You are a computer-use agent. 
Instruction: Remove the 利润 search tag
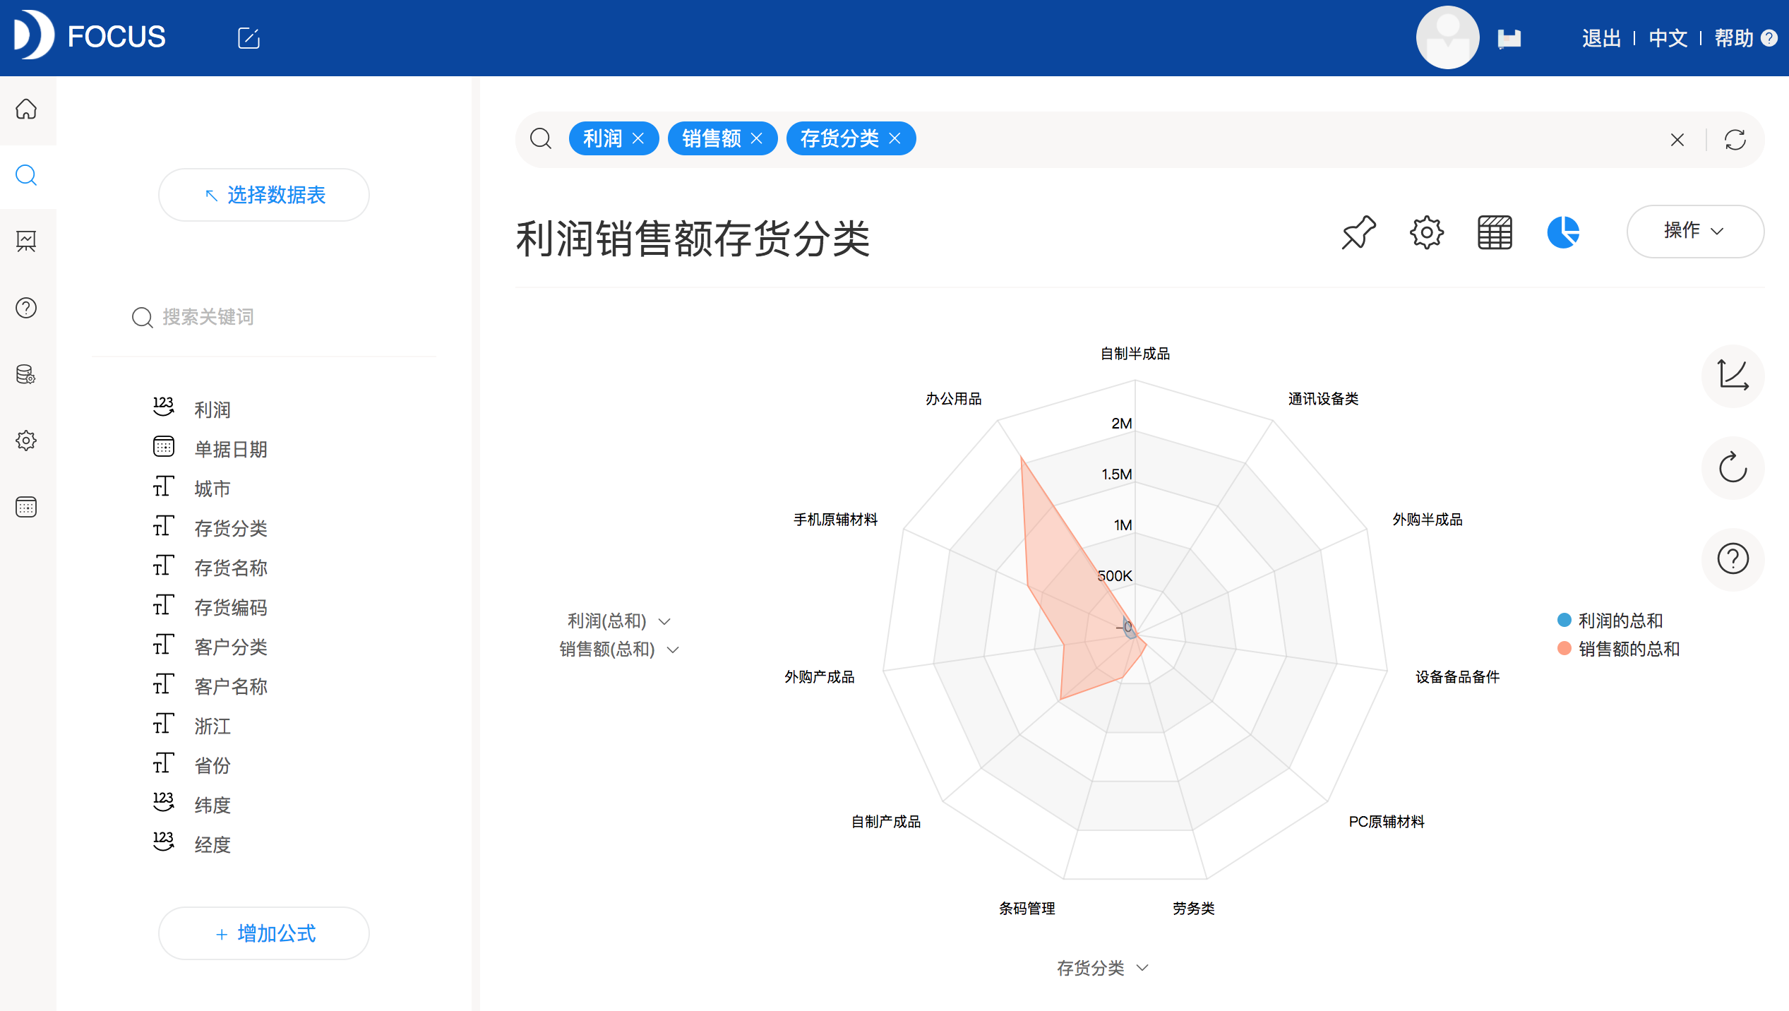(x=638, y=138)
